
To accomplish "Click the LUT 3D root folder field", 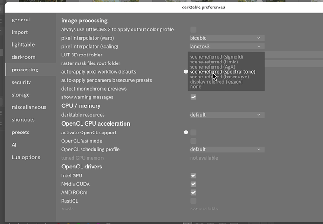I will pyautogui.click(x=294, y=55).
